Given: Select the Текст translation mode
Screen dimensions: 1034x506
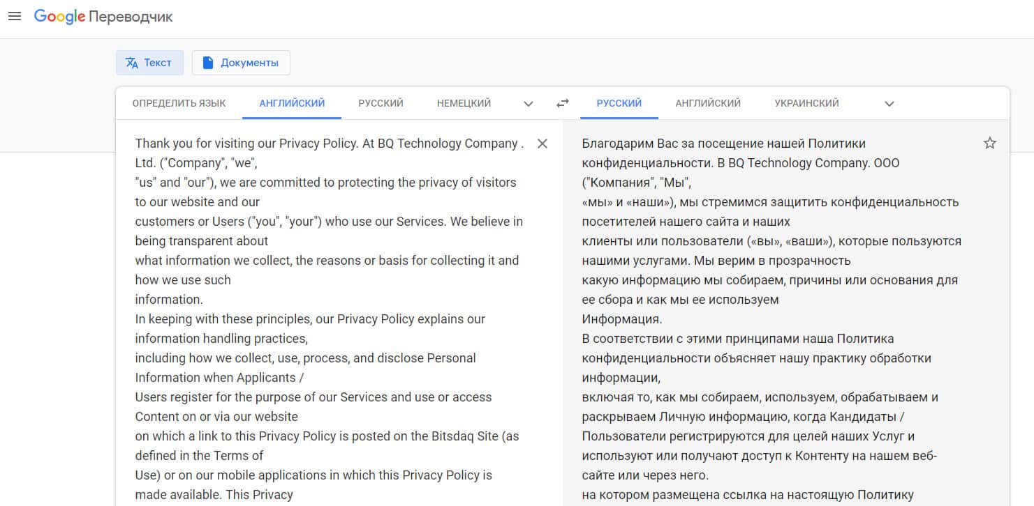Looking at the screenshot, I should (149, 63).
